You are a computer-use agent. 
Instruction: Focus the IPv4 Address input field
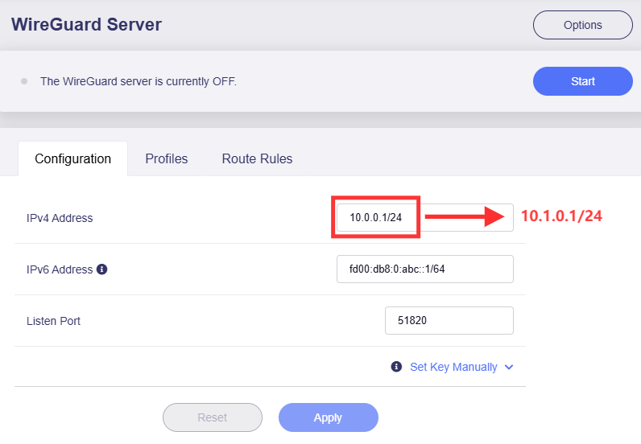point(424,218)
